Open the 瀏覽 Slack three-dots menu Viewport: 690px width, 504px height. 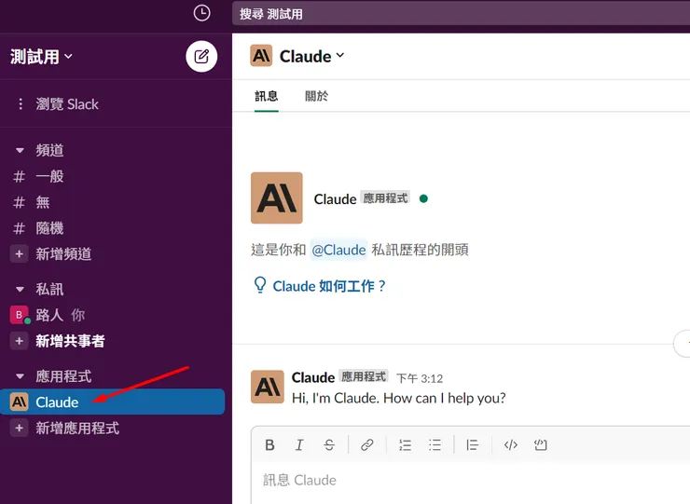[21, 103]
